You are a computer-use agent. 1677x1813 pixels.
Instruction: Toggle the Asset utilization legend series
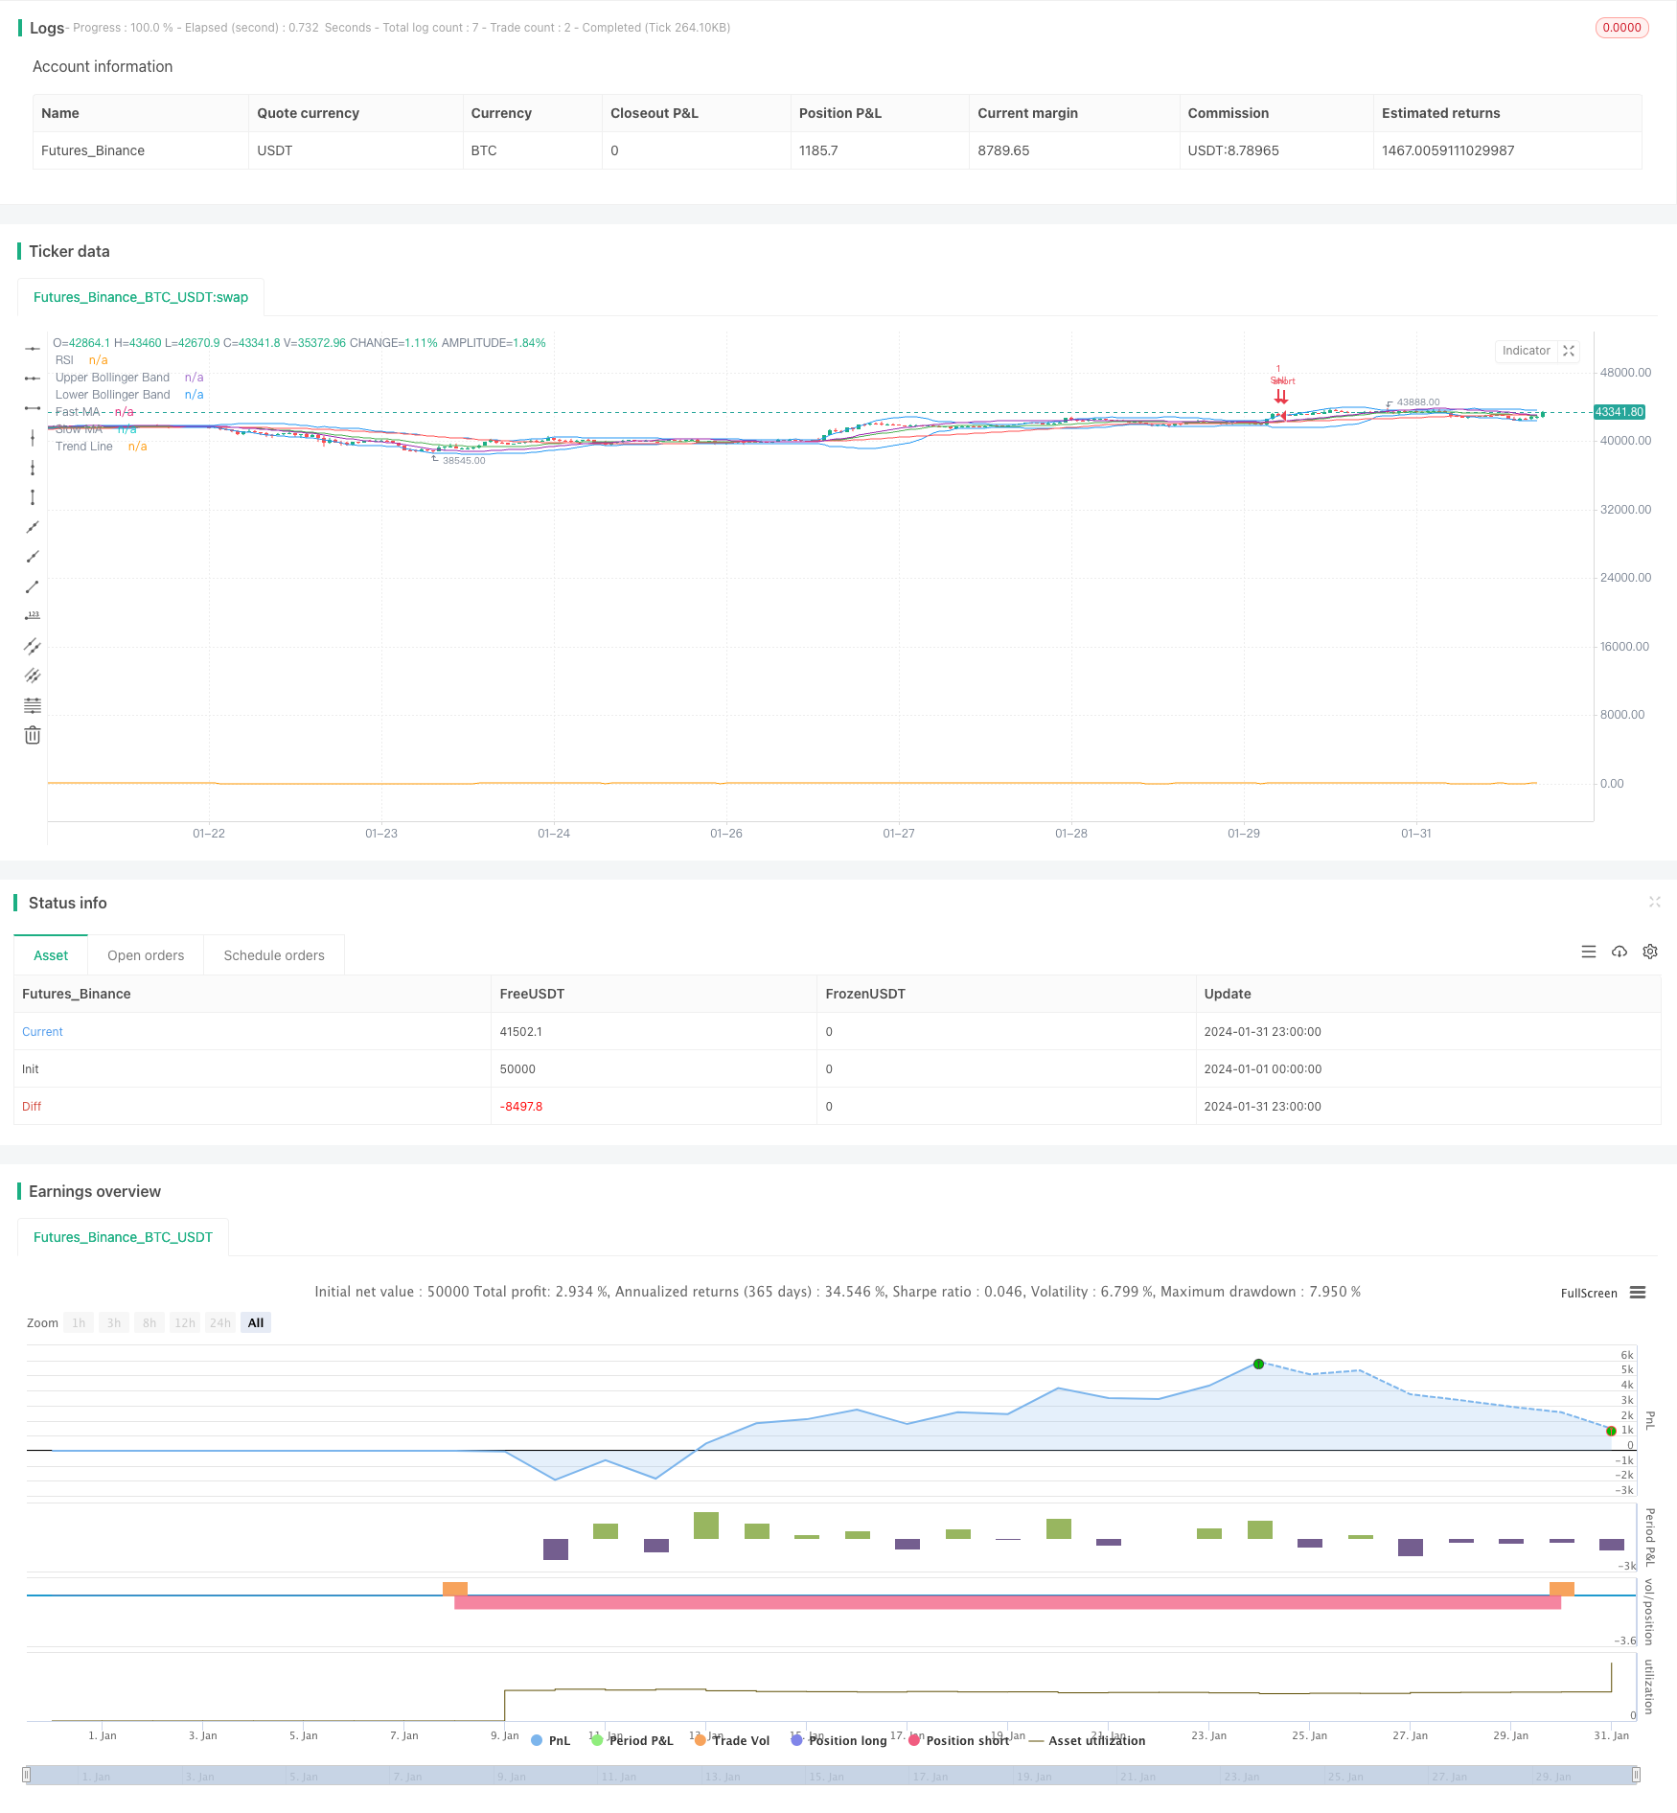(1087, 1740)
